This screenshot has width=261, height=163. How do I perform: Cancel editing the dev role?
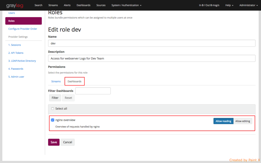[67, 142]
